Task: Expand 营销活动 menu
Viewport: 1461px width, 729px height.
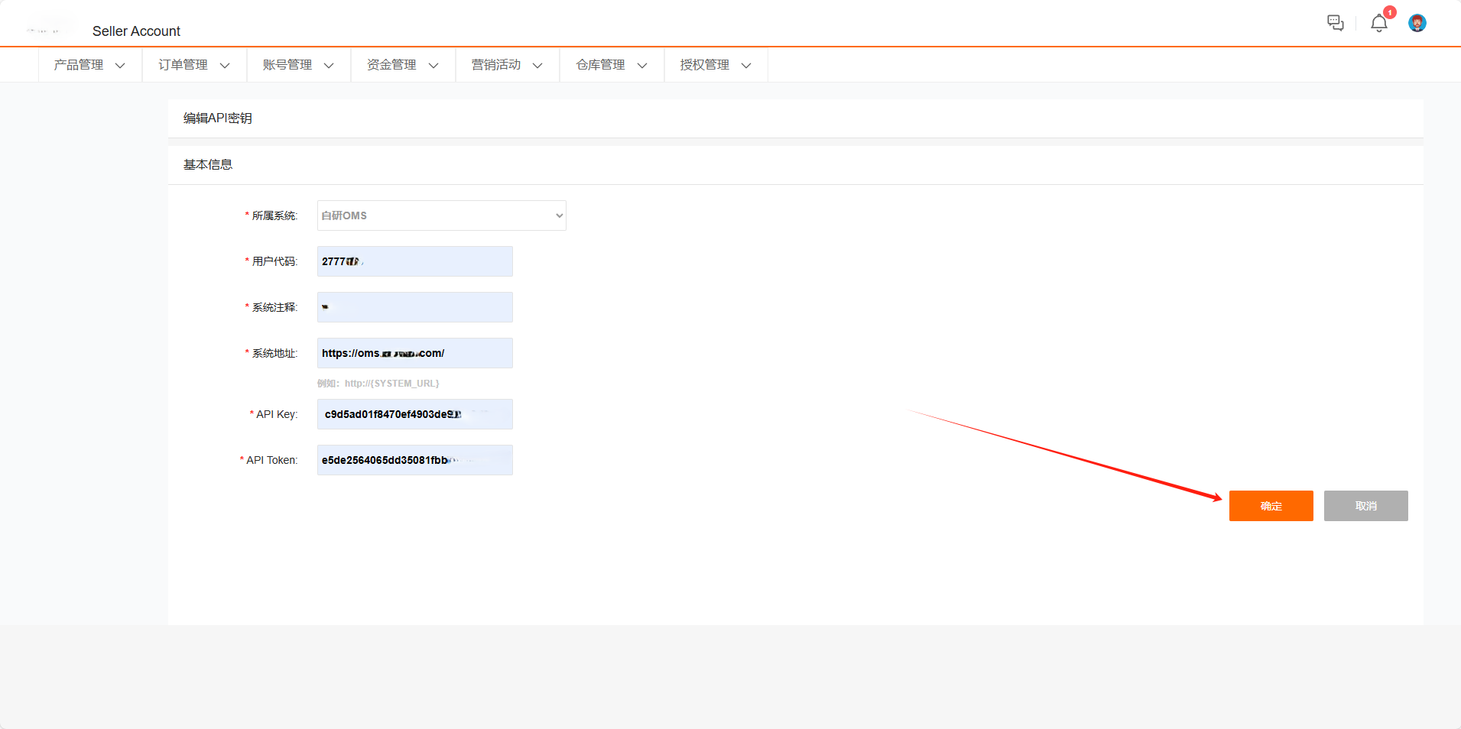Action: 507,65
